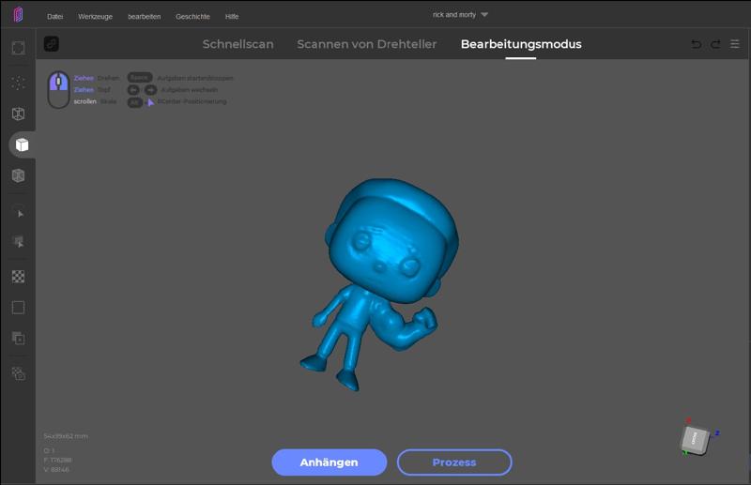Click the redo arrow icon

[x=715, y=44]
